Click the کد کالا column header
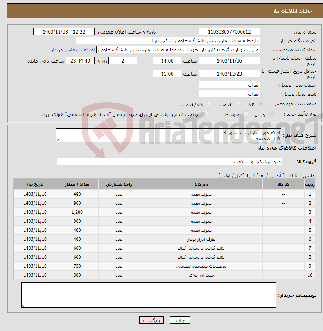This screenshot has width=323, height=331. pyautogui.click(x=283, y=184)
